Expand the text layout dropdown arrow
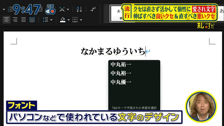Image resolution: width=224 pixels, height=126 pixels. click(68, 10)
